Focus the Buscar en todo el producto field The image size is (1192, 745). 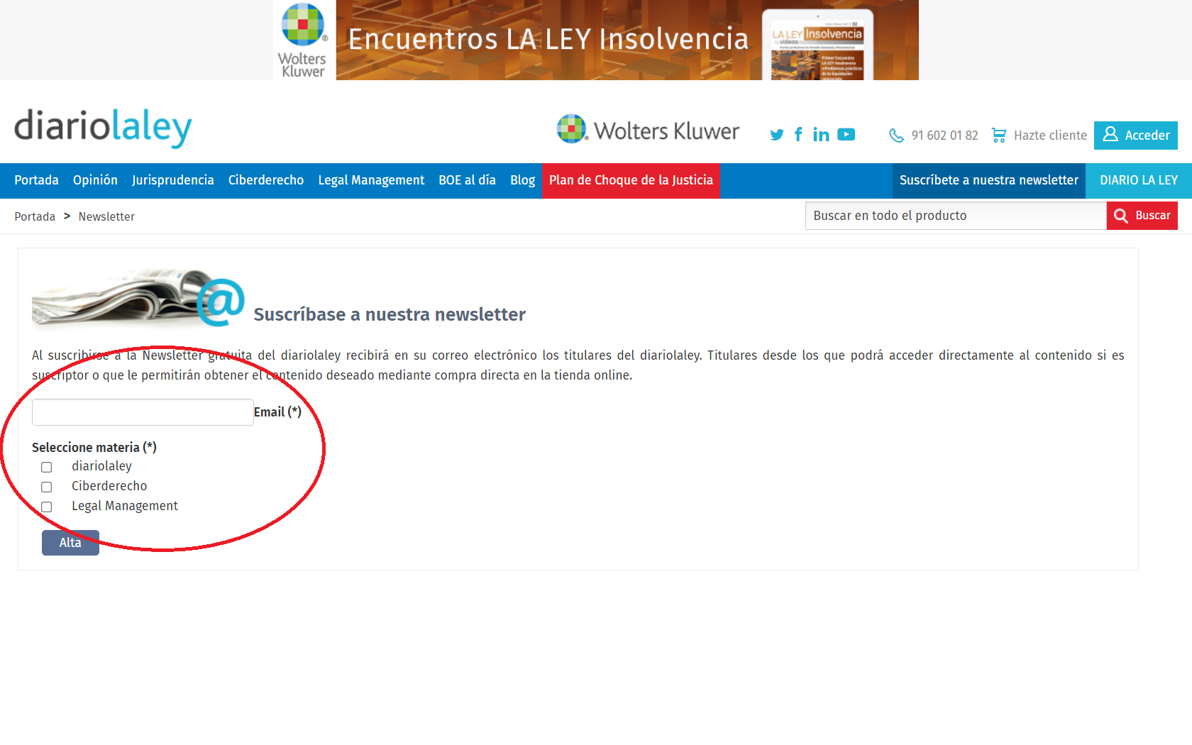tap(956, 216)
